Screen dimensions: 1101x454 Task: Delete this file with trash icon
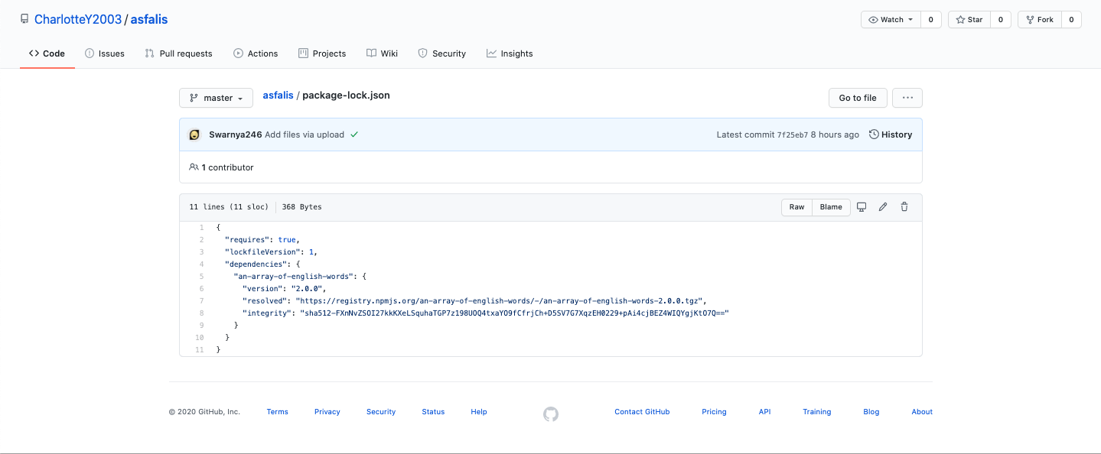pyautogui.click(x=904, y=207)
